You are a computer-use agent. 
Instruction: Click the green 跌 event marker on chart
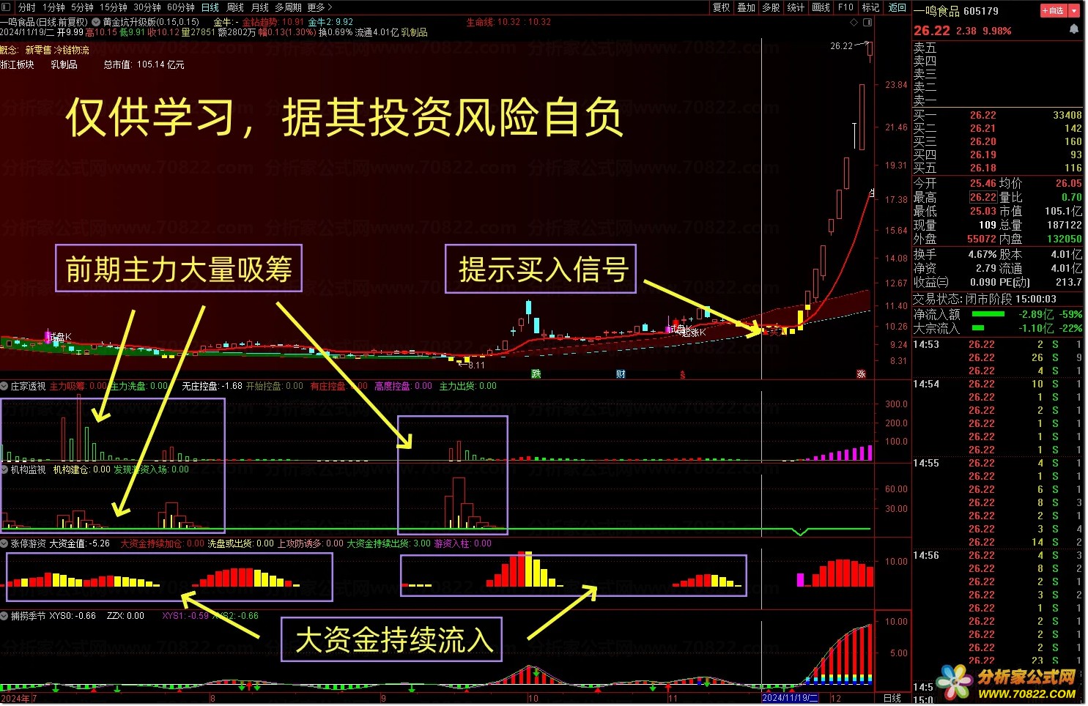click(x=536, y=374)
